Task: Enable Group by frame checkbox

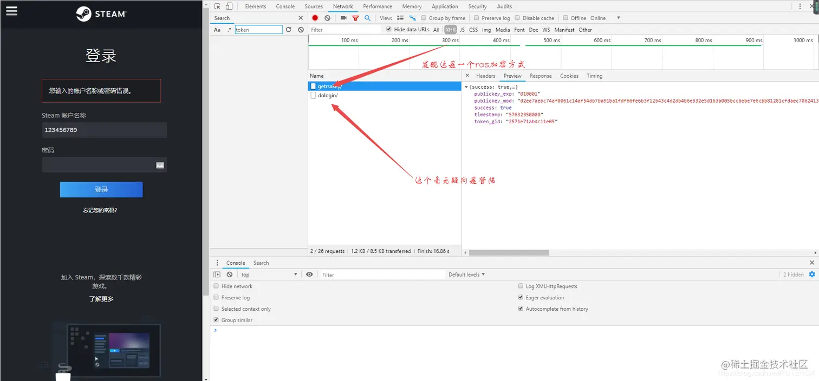Action: pos(424,18)
